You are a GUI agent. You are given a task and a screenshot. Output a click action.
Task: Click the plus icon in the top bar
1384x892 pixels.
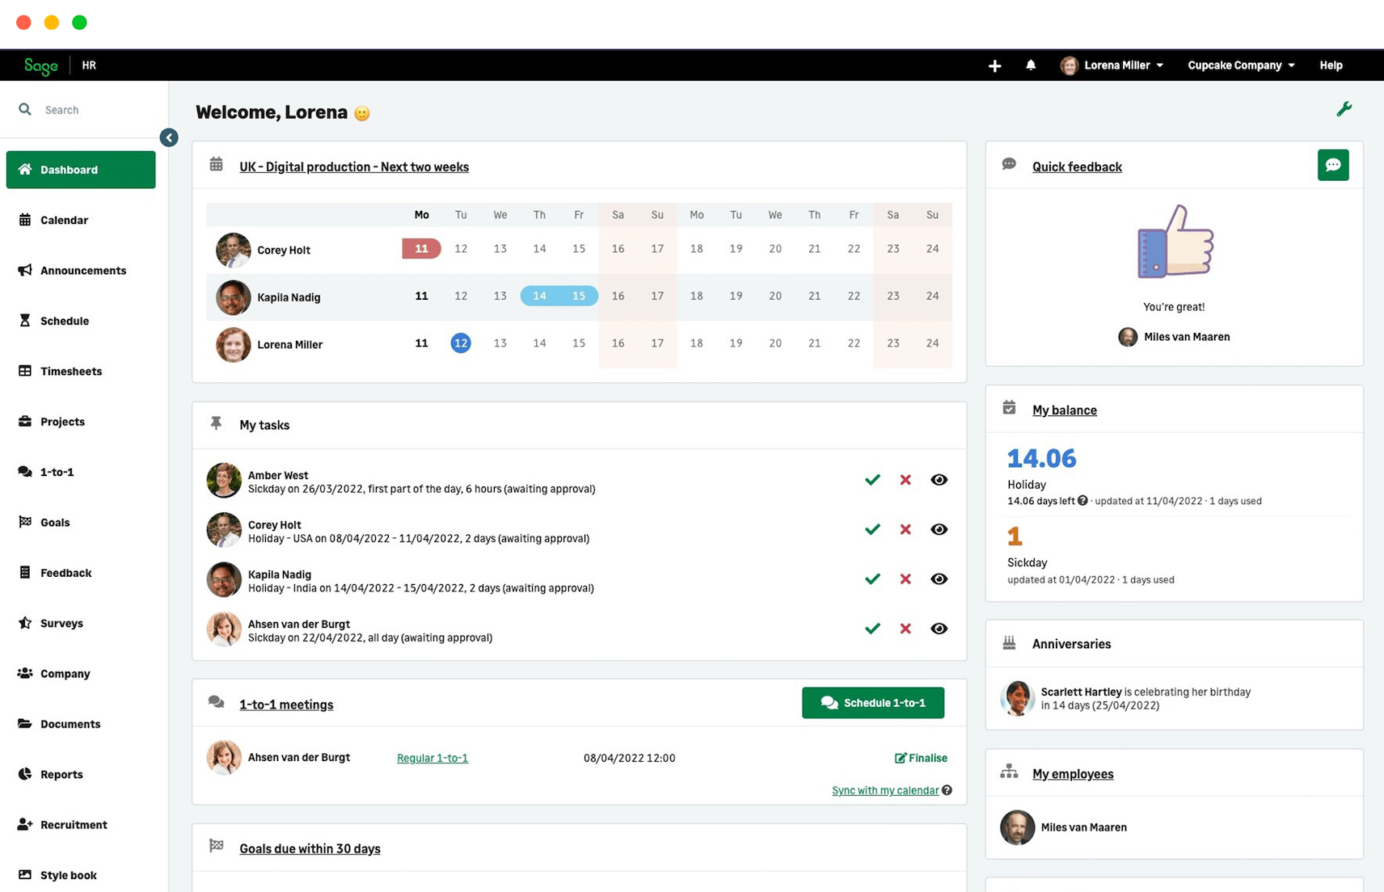[x=994, y=65]
